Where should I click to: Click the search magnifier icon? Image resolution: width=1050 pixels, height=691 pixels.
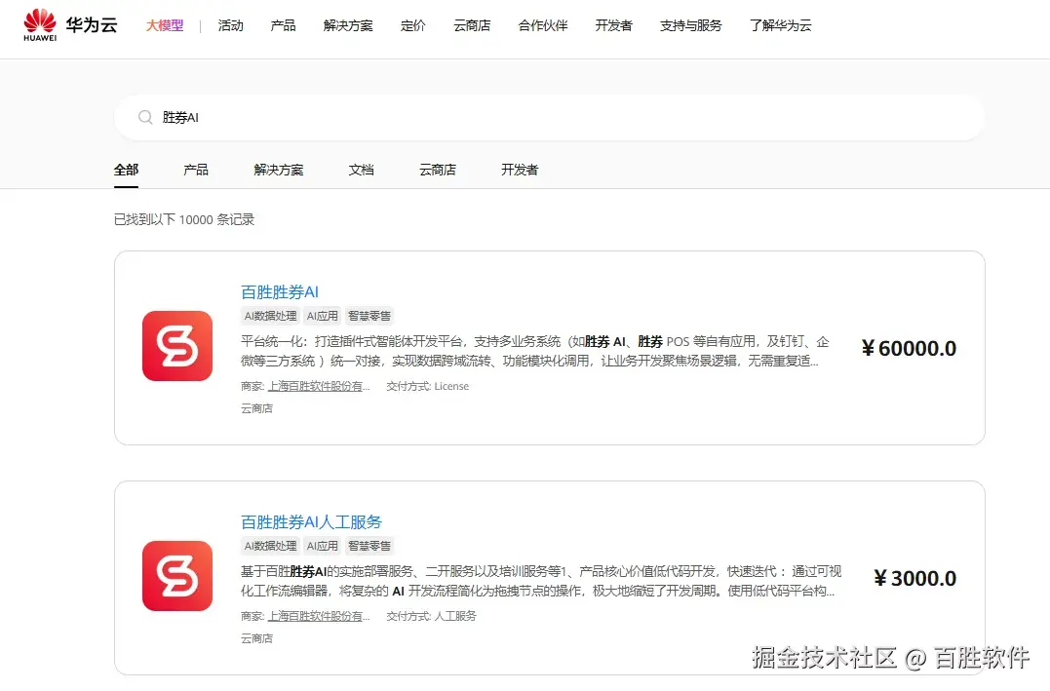click(x=145, y=116)
